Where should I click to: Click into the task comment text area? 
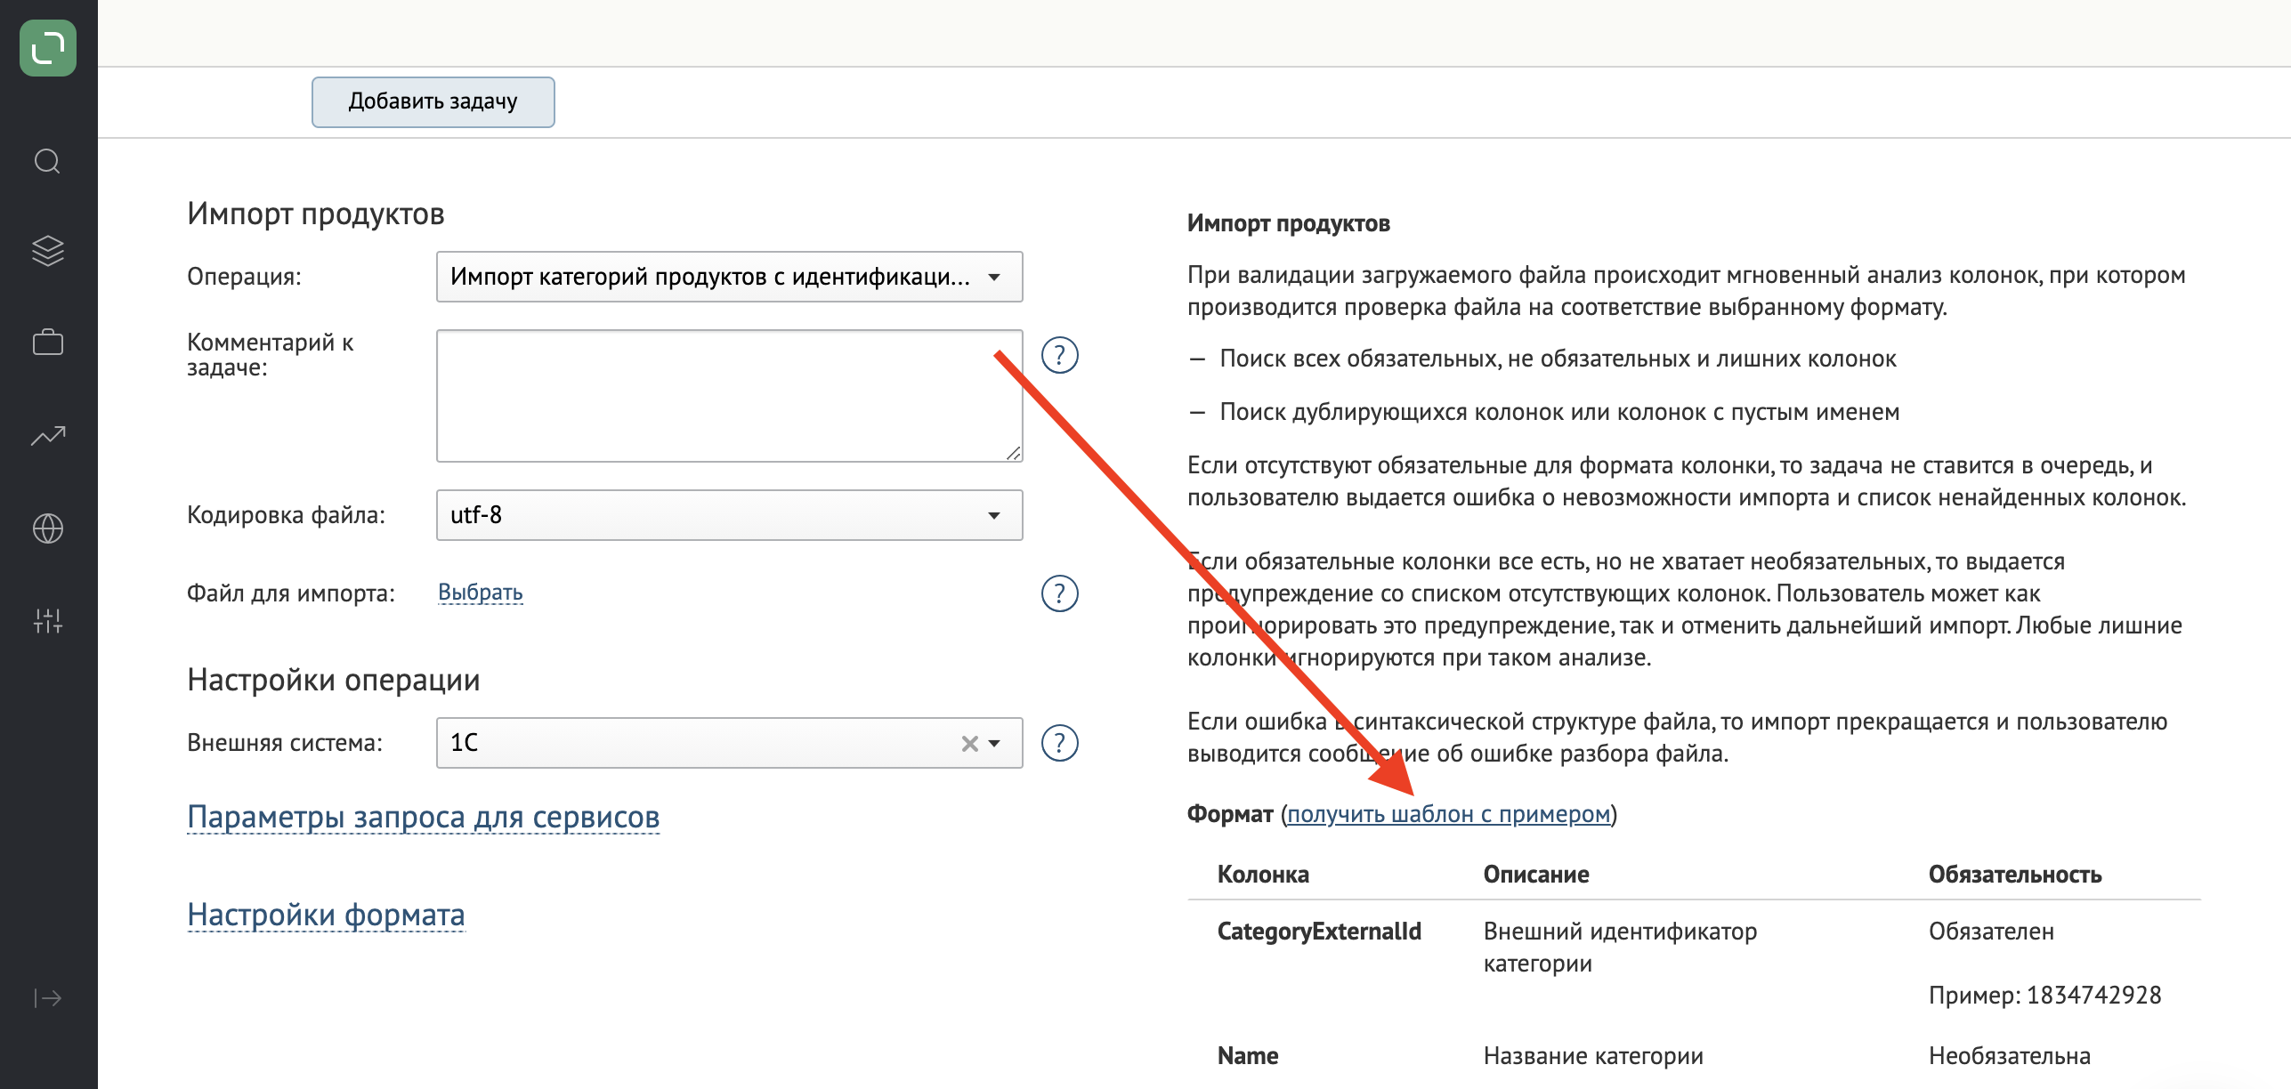[x=729, y=396]
